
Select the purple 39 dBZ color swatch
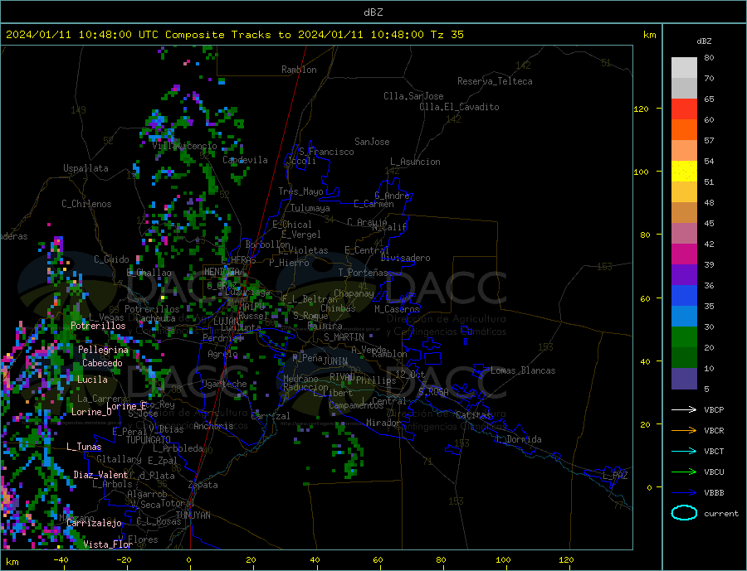684,275
